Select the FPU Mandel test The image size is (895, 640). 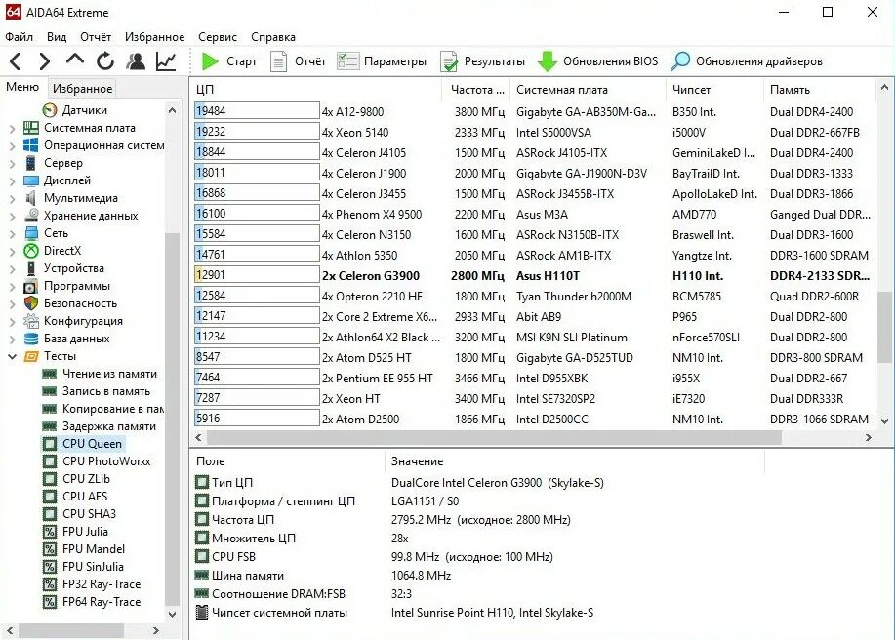(x=84, y=549)
